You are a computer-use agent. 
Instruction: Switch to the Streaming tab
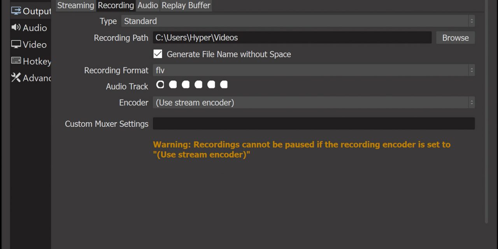[75, 5]
